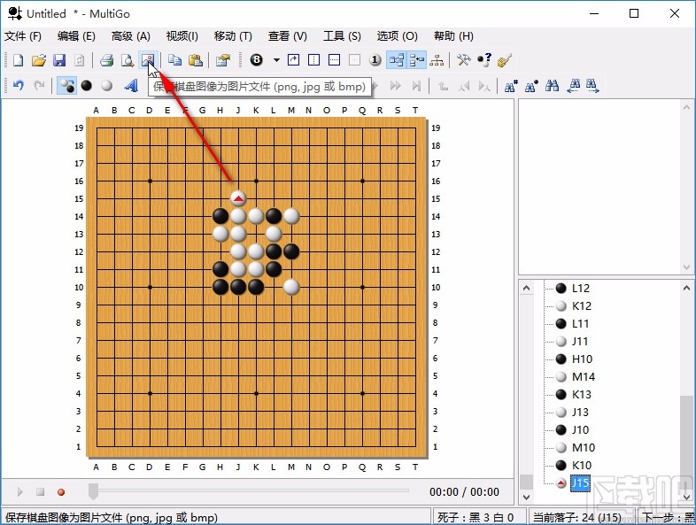Open 查看 (V) menu
This screenshot has height=525, width=696.
[x=288, y=36]
